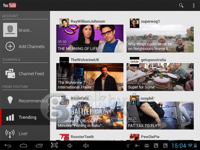The height and width of the screenshot is (150, 200).
Task: Tap the Wi-Fi signal indicator
Action: coord(190,145)
